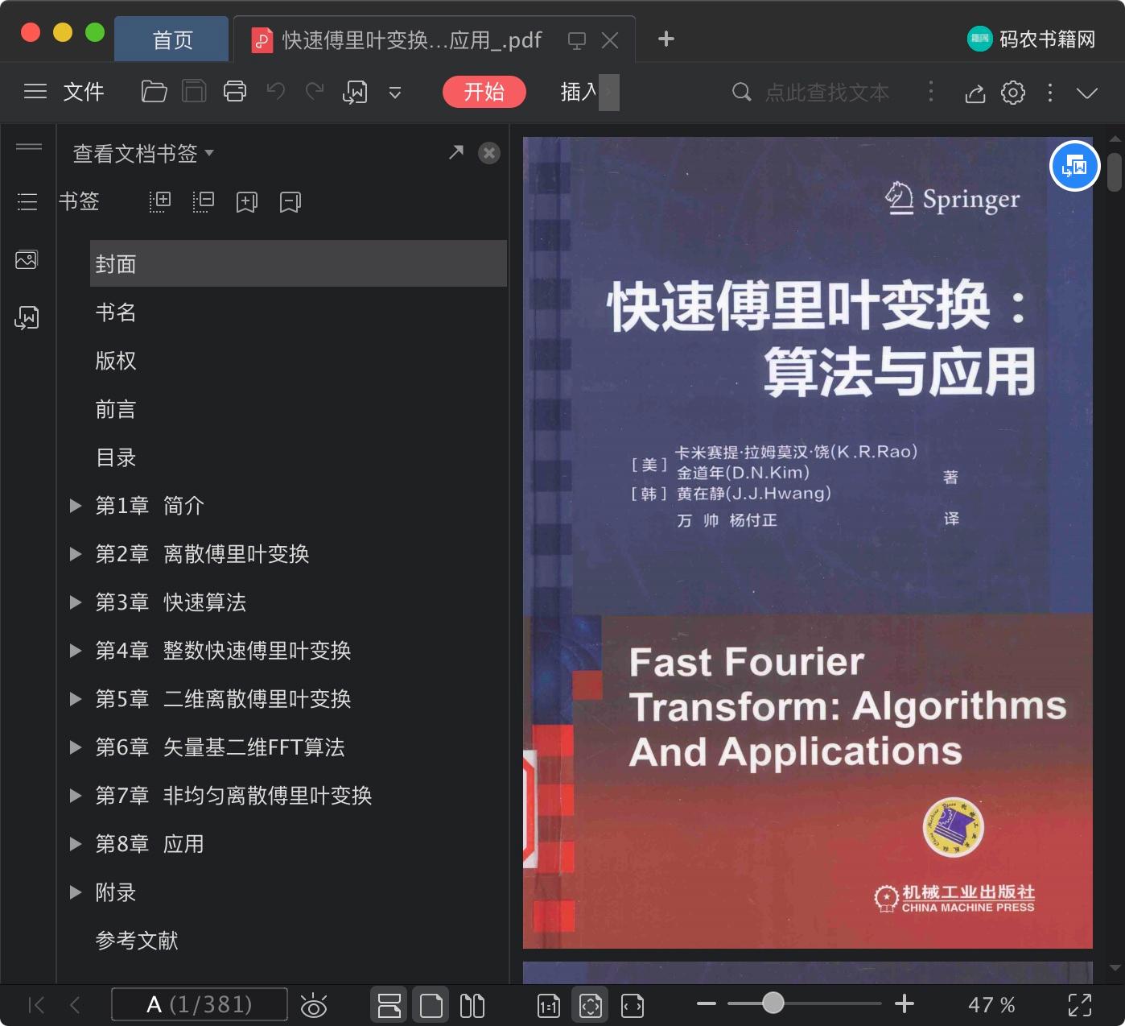Switch to the 首页 tab

(172, 39)
